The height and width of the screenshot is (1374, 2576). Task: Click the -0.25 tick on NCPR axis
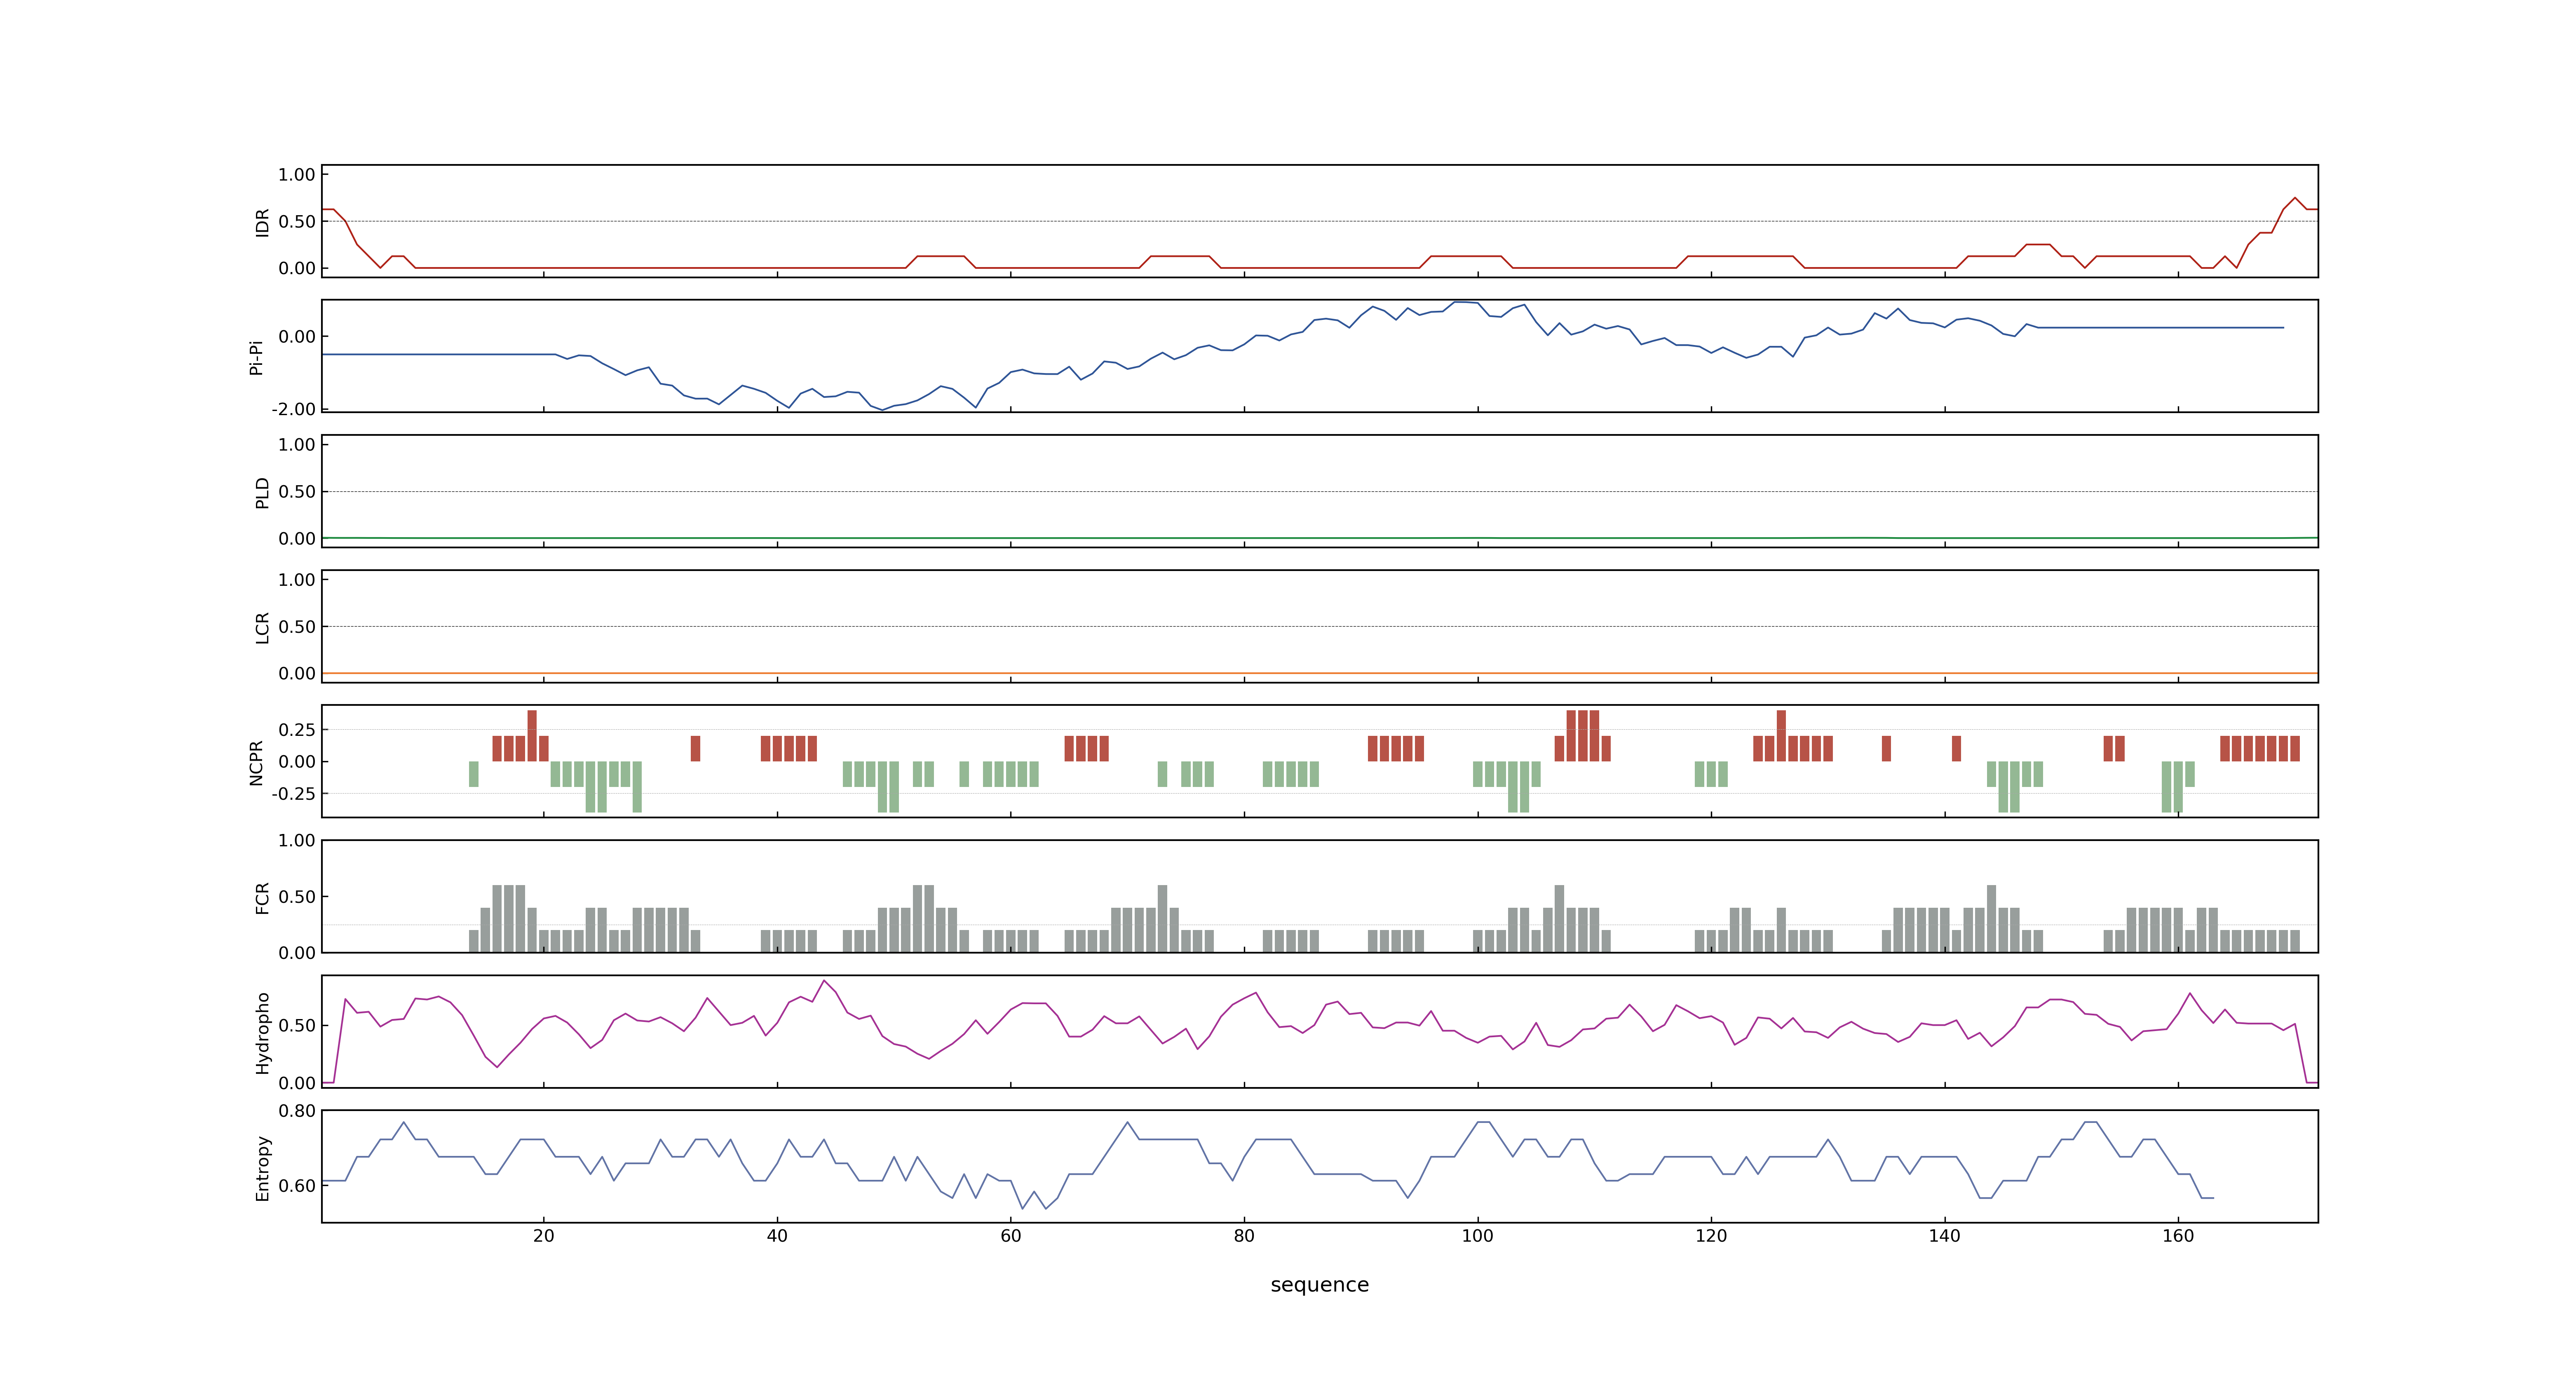coord(293,794)
